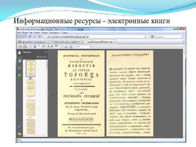196x147 pixels.
Task: Click the title page of the Торопца book
Action: (x=81, y=93)
